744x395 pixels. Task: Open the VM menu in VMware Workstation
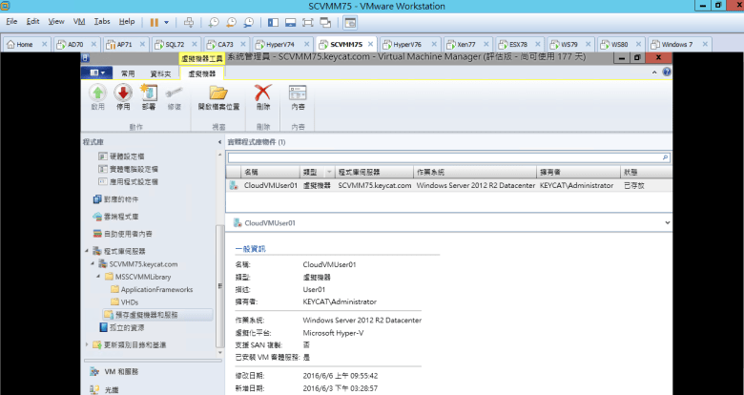click(x=79, y=21)
